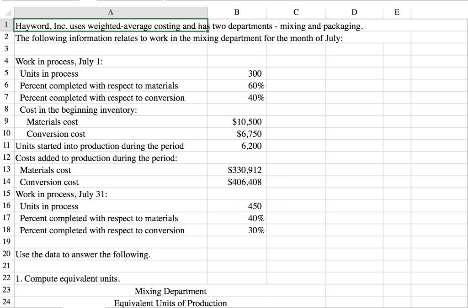The image size is (468, 308).
Task: Select column B header
Action: point(237,12)
